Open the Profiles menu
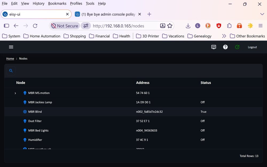The height and width of the screenshot is (167, 267). pyautogui.click(x=76, y=3)
